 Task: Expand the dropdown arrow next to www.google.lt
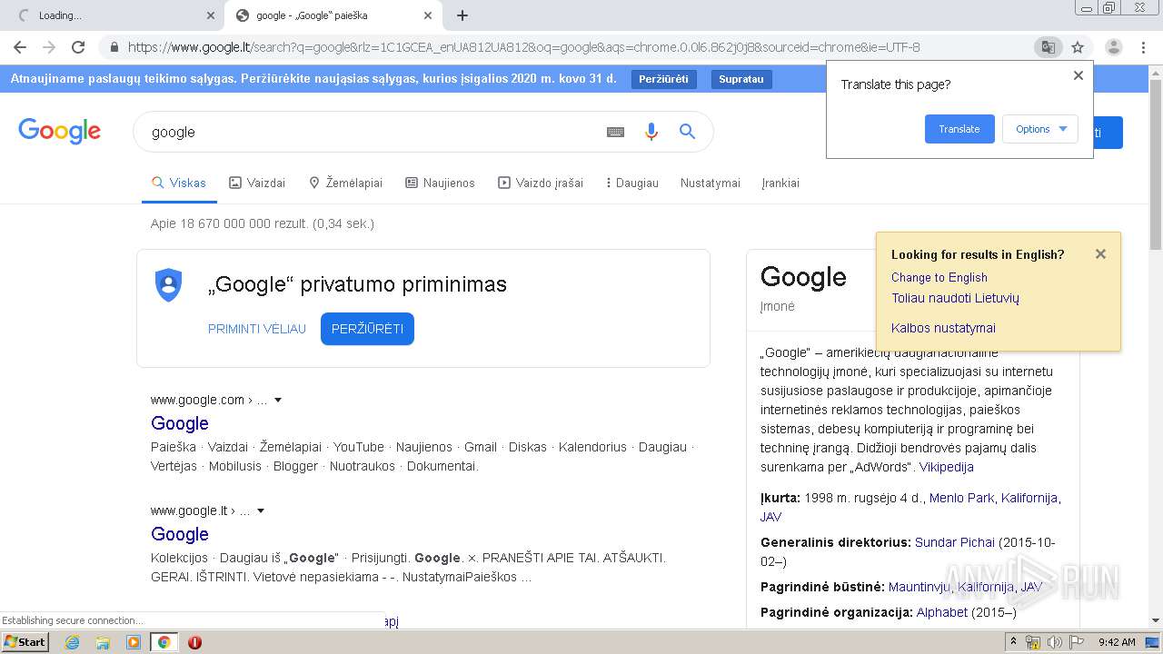click(x=261, y=510)
